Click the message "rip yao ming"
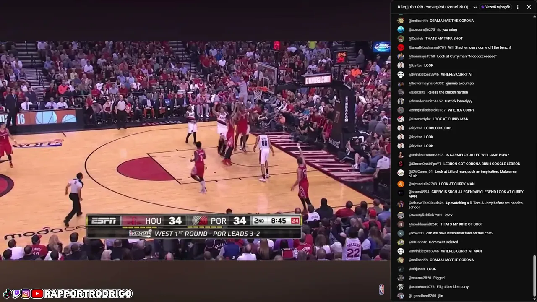This screenshot has width=537, height=302. point(447,30)
